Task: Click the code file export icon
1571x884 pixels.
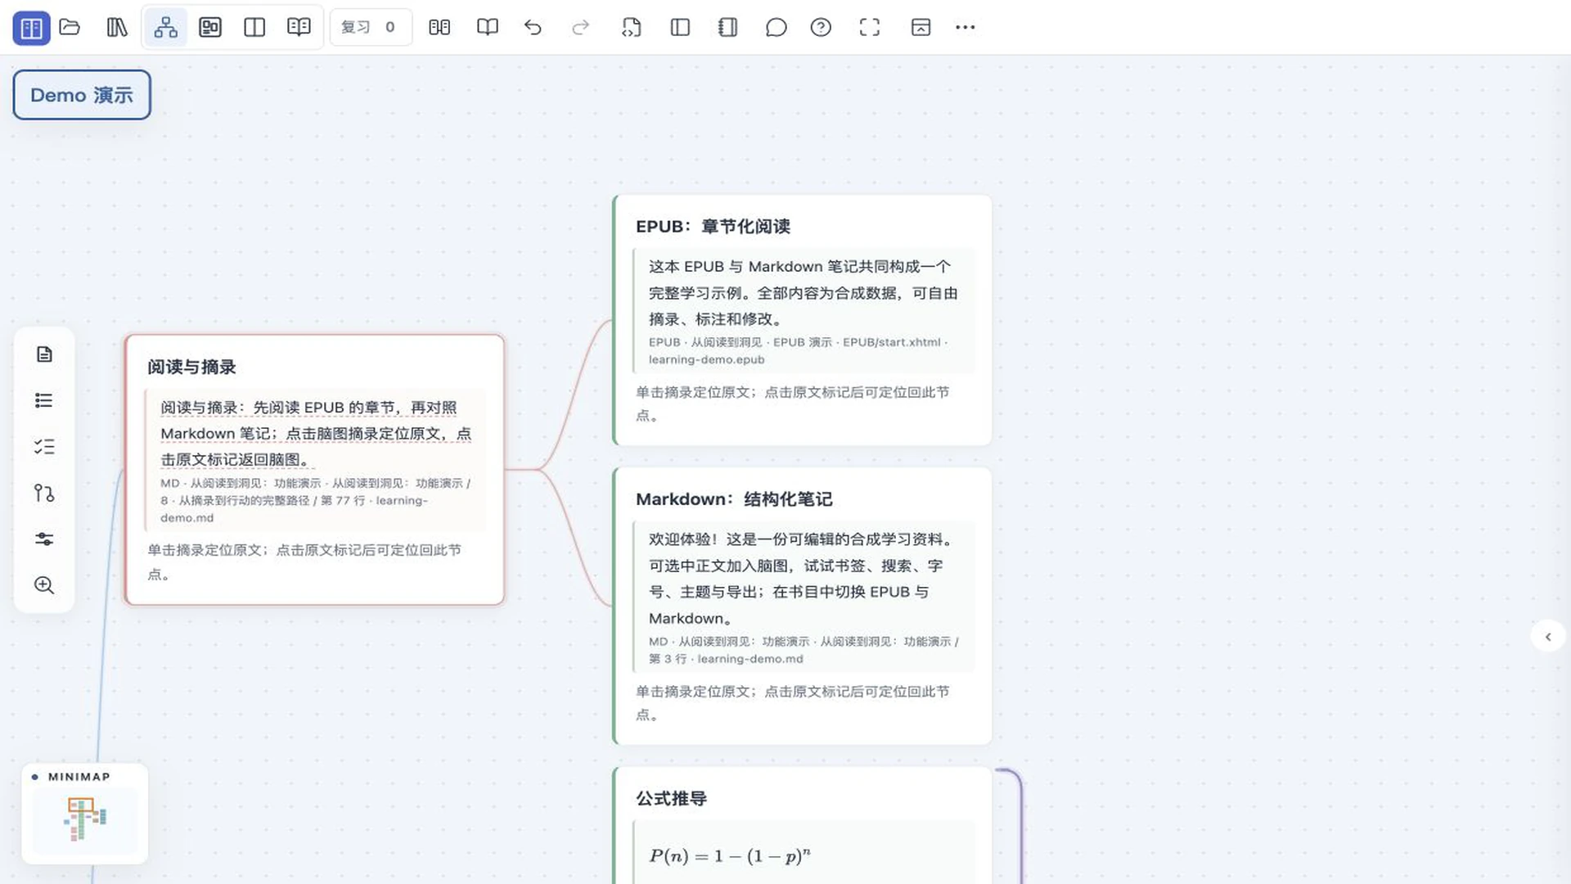Action: point(631,28)
